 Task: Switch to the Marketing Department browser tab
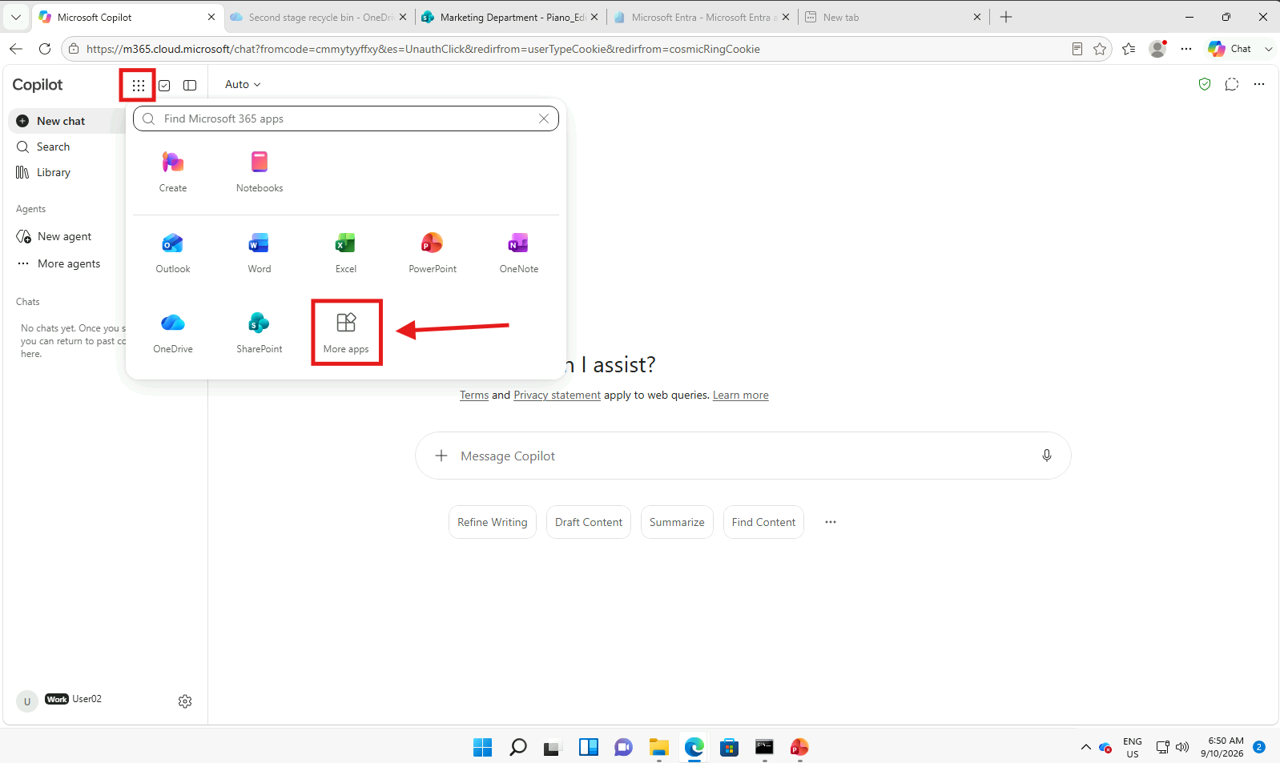[x=511, y=17]
